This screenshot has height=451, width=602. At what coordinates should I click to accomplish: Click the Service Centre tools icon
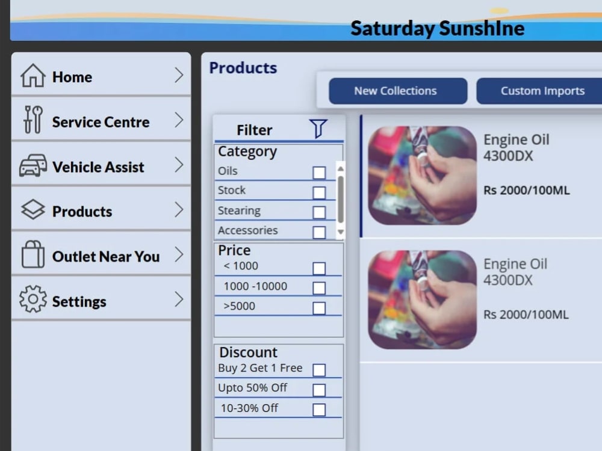click(33, 120)
